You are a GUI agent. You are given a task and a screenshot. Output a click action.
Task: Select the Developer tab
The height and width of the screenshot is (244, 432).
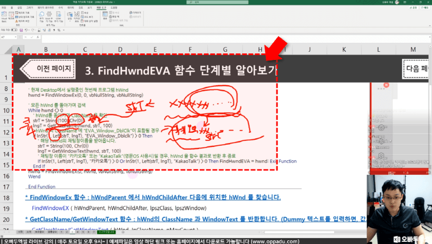[x=101, y=8]
